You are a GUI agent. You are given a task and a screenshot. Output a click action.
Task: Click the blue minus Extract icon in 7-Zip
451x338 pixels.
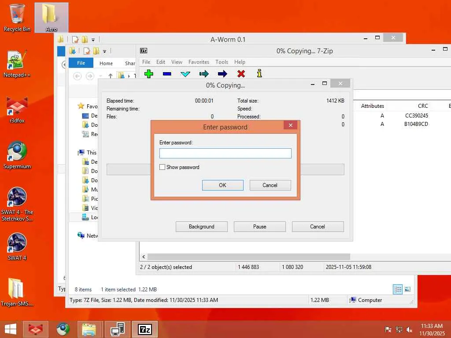tap(167, 74)
